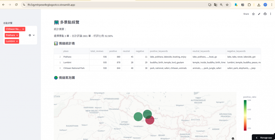Go back using the browser back arrow
Image resolution: width=275 pixels, height=140 pixels.
3,5
